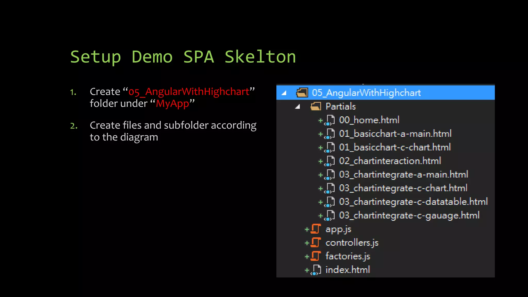
Task: Collapse the Partials folder arrow
Action: (298, 106)
